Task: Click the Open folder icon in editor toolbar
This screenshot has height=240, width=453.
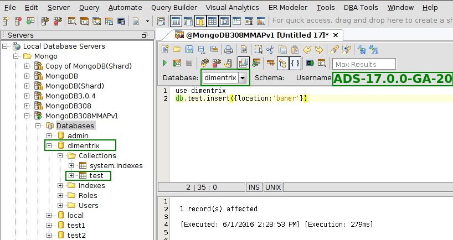Action: point(177,49)
